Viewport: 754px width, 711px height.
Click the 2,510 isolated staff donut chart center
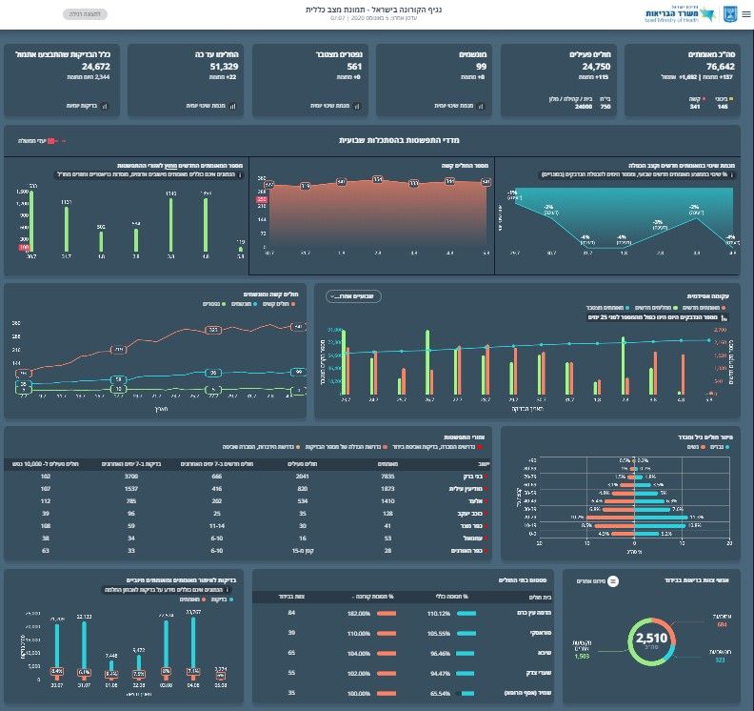(651, 641)
